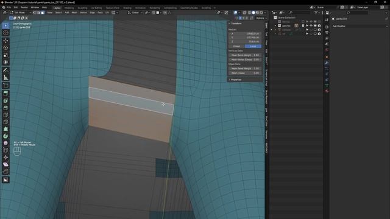Viewport: 390px width, 219px height.
Task: Toggle X-ray display
Action: pos(244,13)
